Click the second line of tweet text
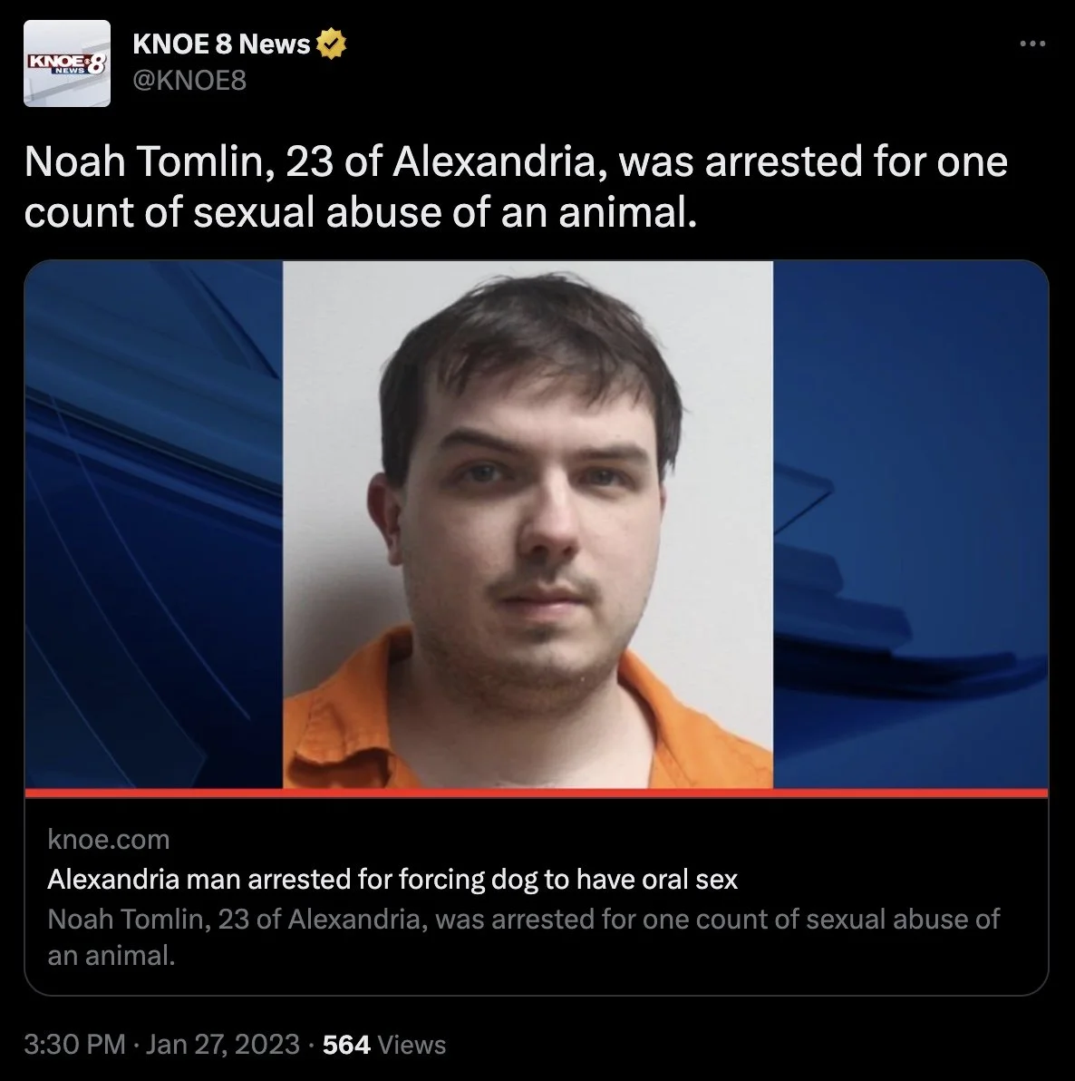1075x1081 pixels. (x=361, y=211)
